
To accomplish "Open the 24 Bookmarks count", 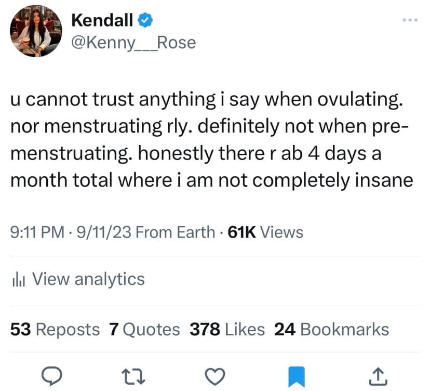I will coord(331,329).
